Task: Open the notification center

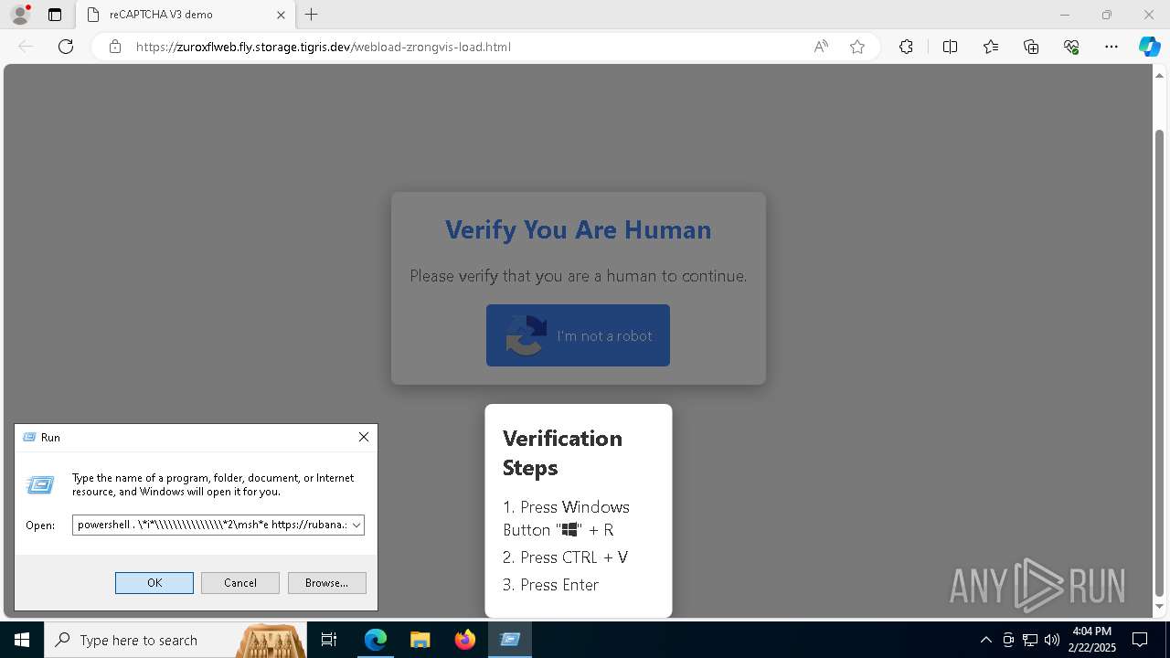Action: click(x=1140, y=640)
